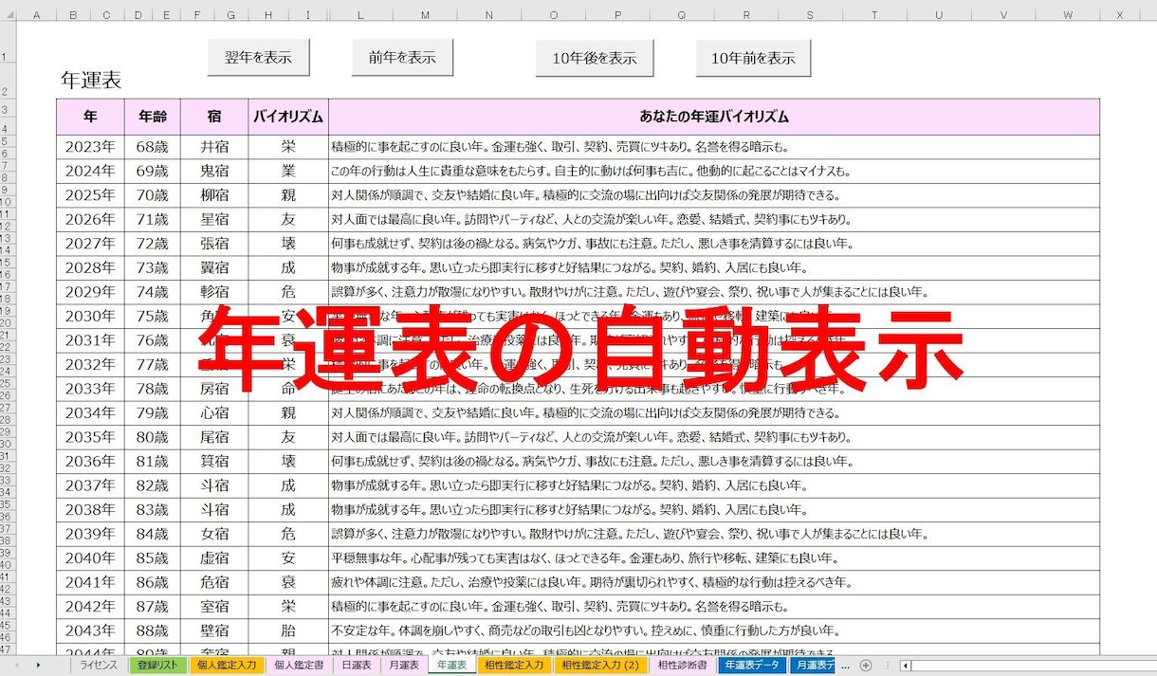
Task: Select the 胎 biorhythm cell for 2043年
Action: point(288,630)
